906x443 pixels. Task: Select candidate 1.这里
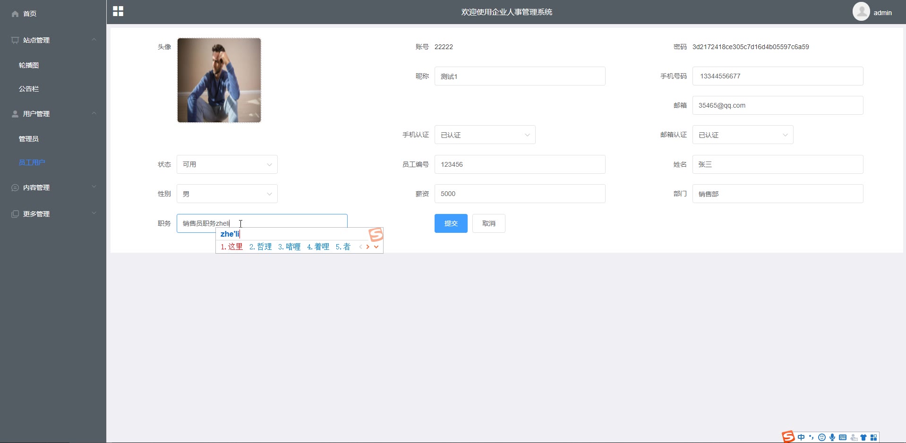point(231,247)
